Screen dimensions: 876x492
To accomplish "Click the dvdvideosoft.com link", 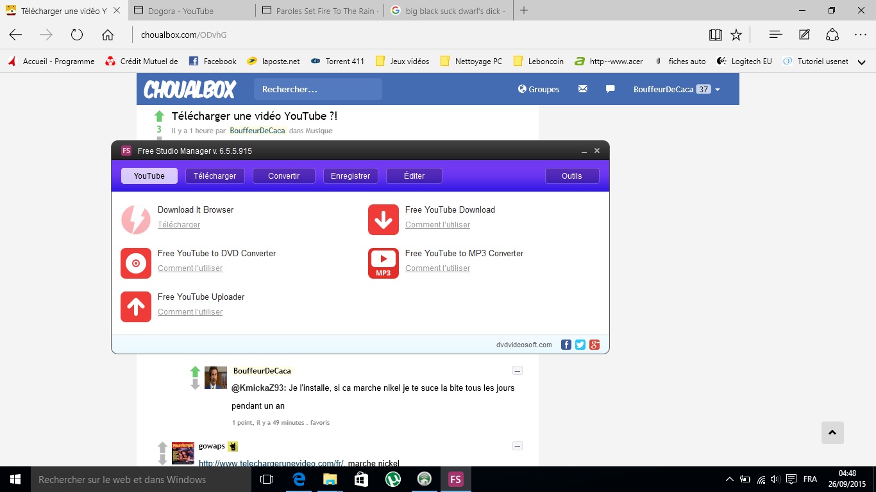I will point(524,345).
